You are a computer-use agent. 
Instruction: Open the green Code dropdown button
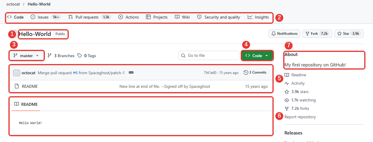[257, 56]
